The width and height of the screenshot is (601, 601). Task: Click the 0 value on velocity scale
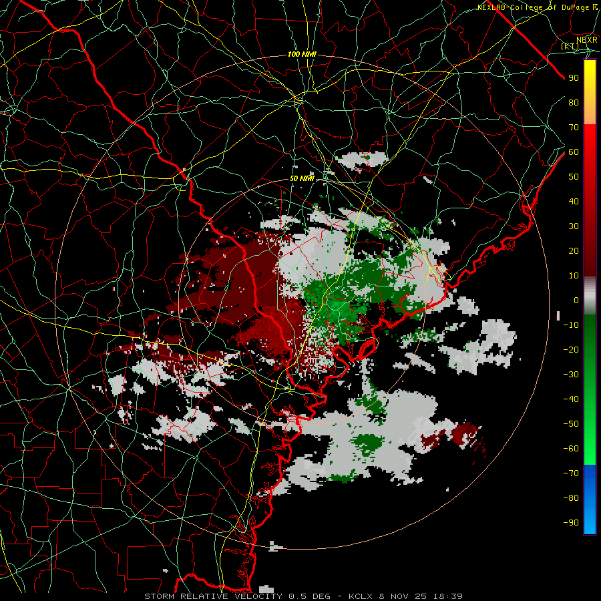click(x=576, y=300)
